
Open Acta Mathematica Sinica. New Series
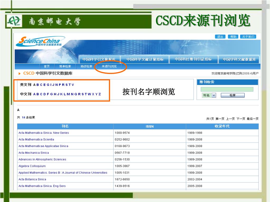(x=44, y=133)
